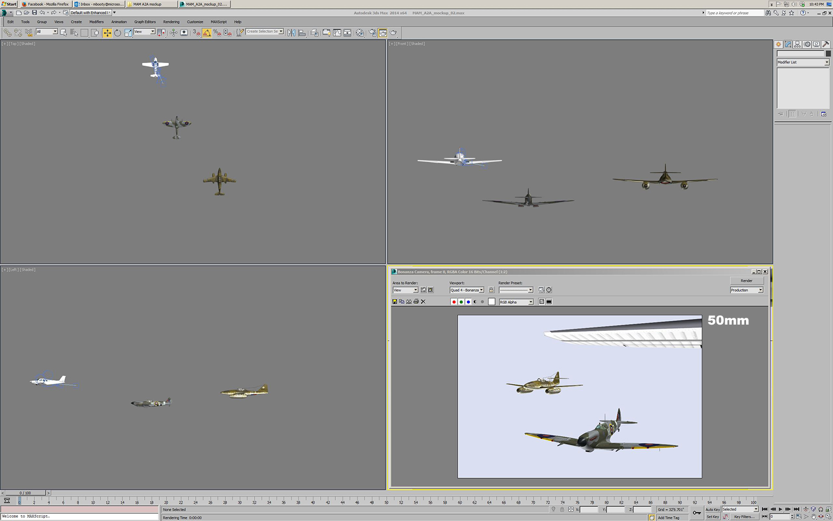
Task: Click the Render button
Action: tap(746, 281)
